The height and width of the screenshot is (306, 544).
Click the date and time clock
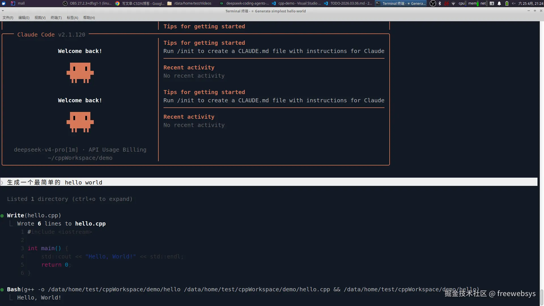point(531,3)
